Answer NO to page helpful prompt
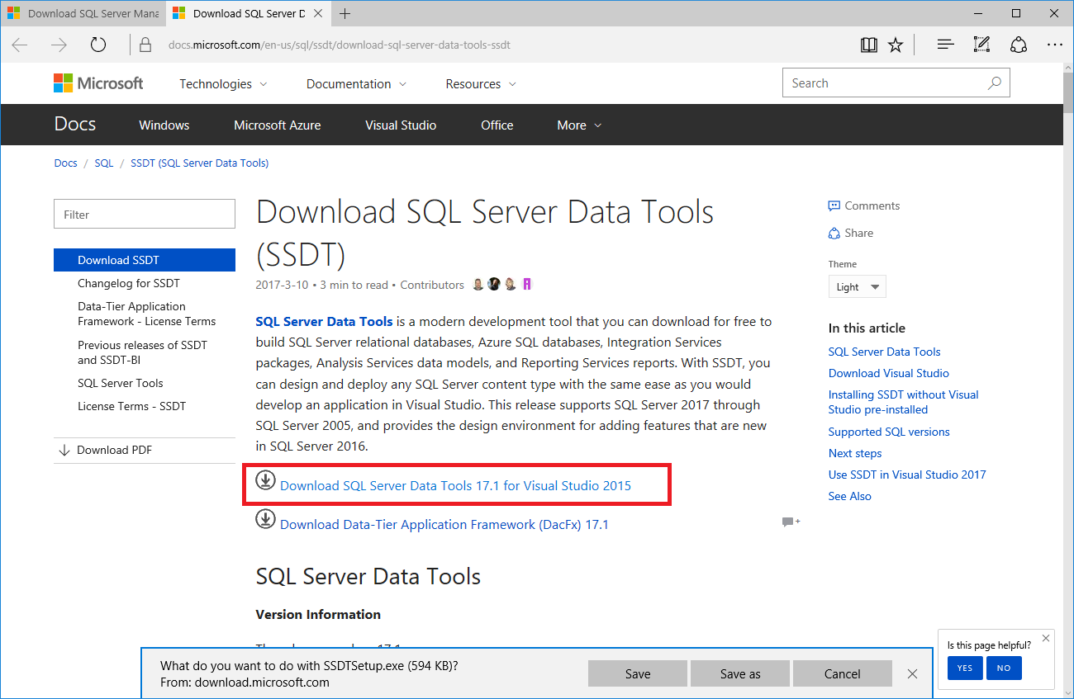The width and height of the screenshot is (1074, 699). click(x=1004, y=668)
